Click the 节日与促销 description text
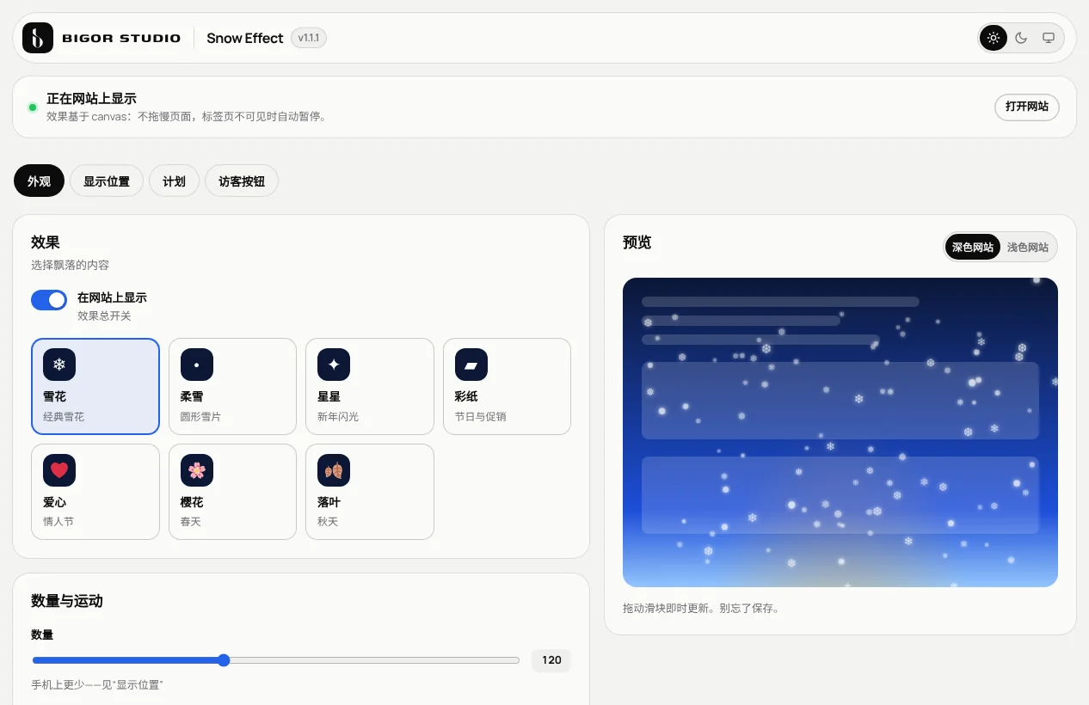This screenshot has width=1089, height=705. [481, 416]
